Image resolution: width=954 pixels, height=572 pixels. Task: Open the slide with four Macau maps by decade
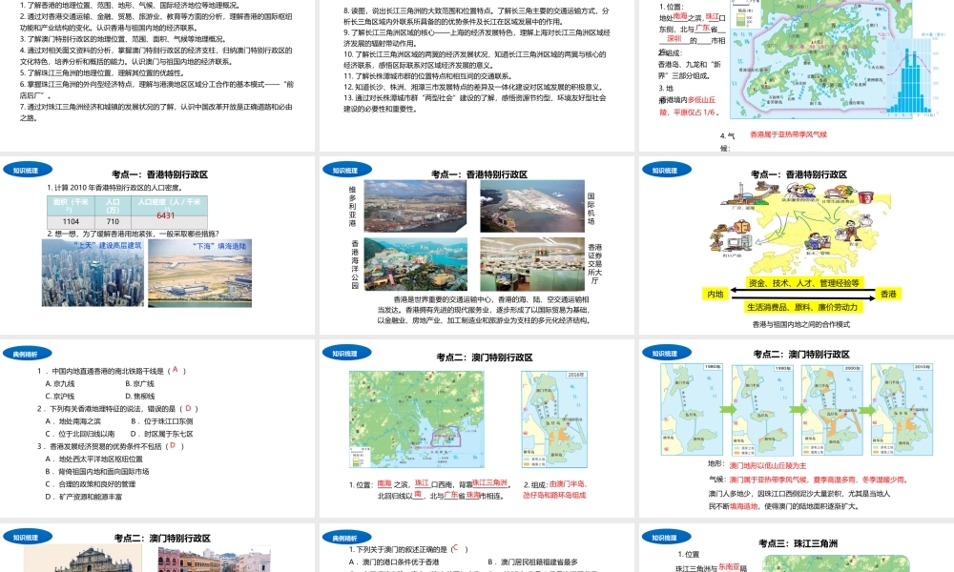[797, 429]
